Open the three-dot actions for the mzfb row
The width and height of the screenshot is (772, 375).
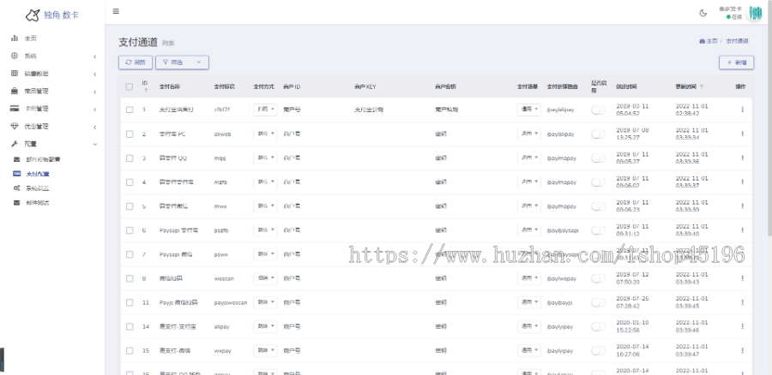coord(742,182)
